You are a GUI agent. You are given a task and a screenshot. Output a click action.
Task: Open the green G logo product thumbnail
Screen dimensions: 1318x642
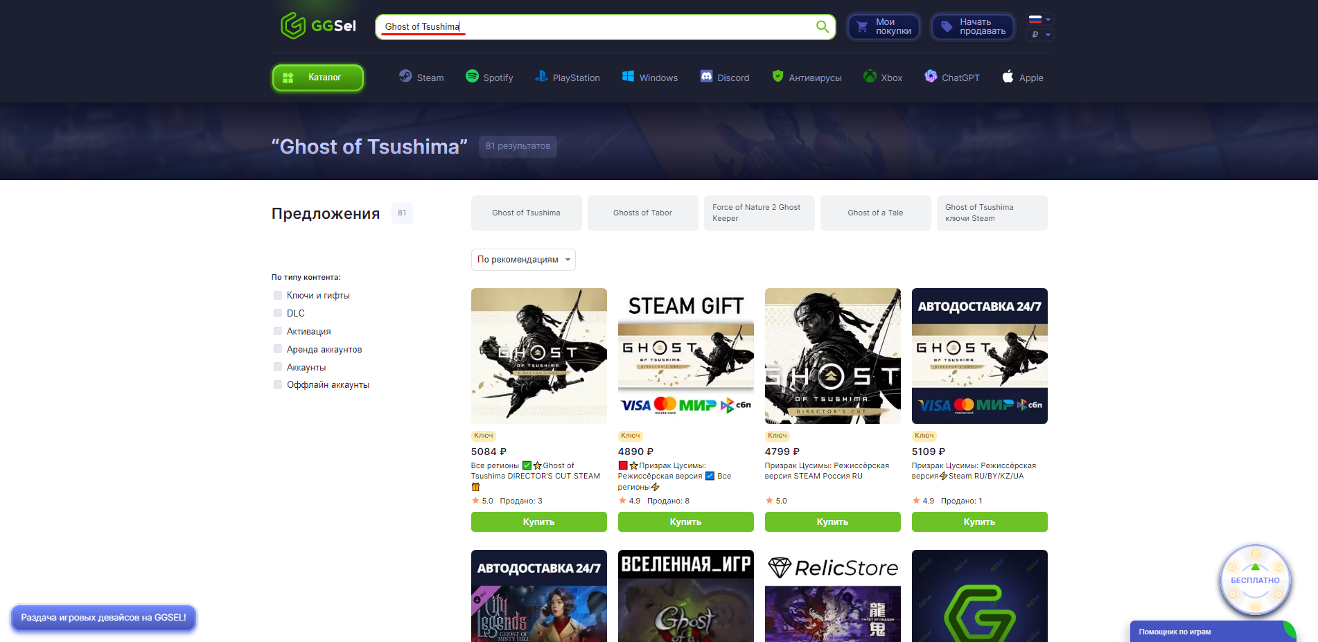980,596
